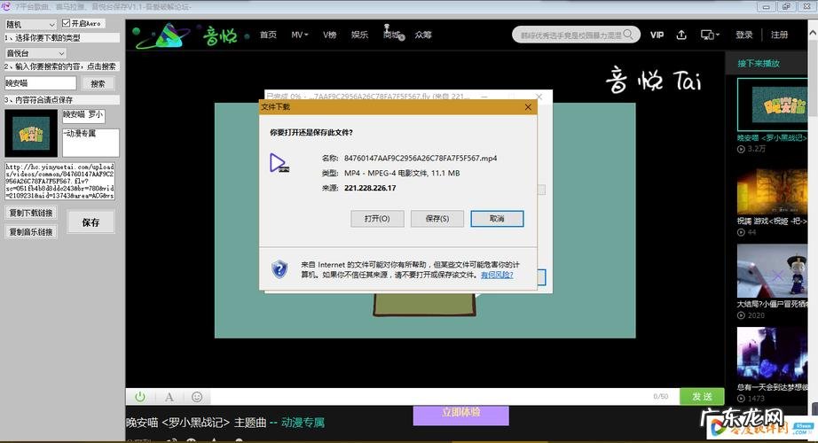Click the security shield icon in dialog
The height and width of the screenshot is (443, 818).
pyautogui.click(x=279, y=268)
